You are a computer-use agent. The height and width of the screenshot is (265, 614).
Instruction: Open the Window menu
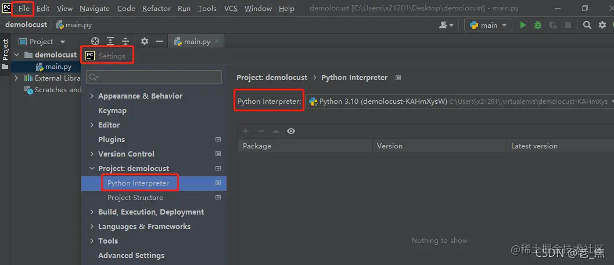tap(258, 8)
